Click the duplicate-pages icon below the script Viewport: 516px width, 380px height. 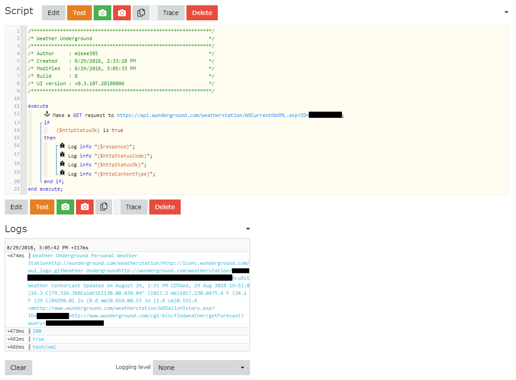point(104,207)
